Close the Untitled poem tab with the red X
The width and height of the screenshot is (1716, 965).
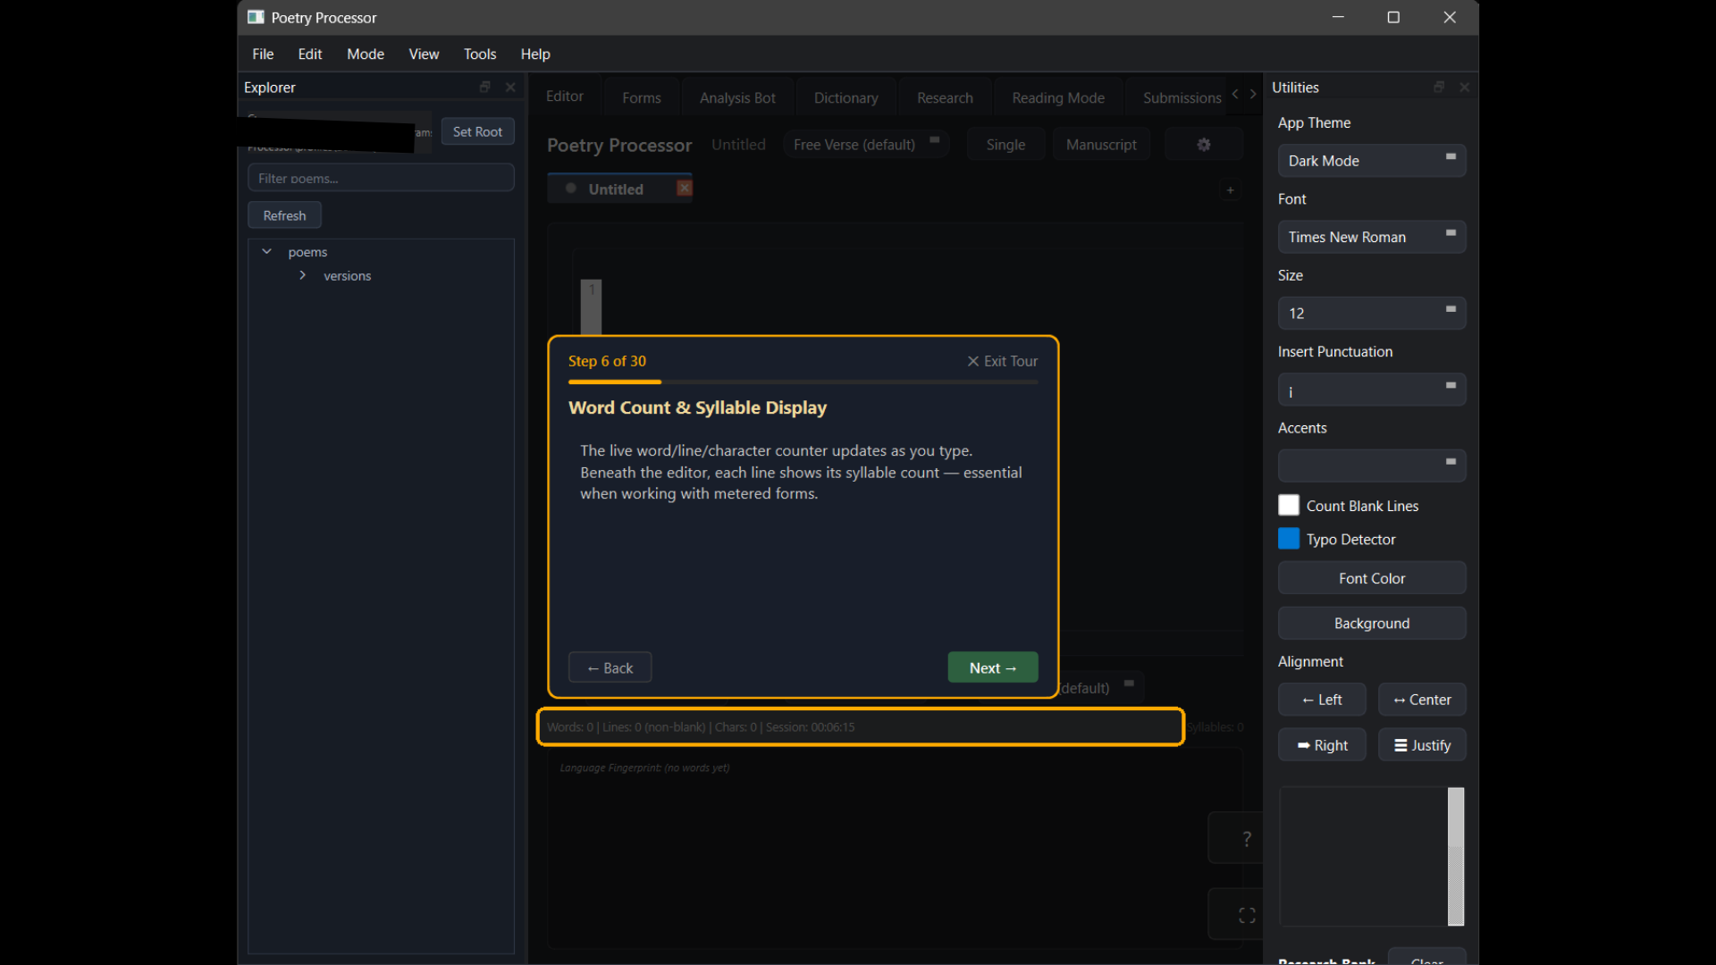(x=685, y=188)
